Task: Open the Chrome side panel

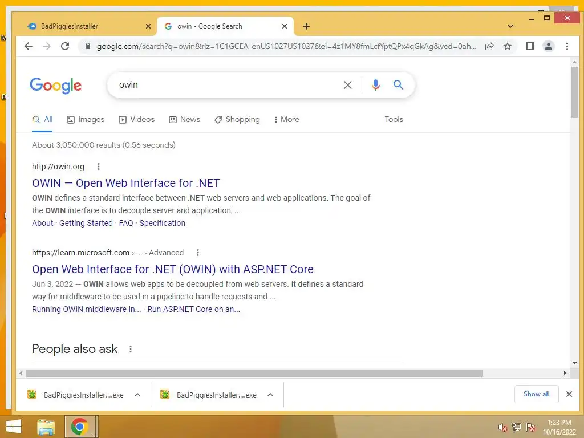Action: click(x=530, y=46)
